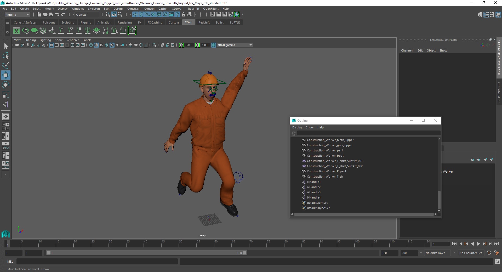Open the Deform menu

click(118, 9)
